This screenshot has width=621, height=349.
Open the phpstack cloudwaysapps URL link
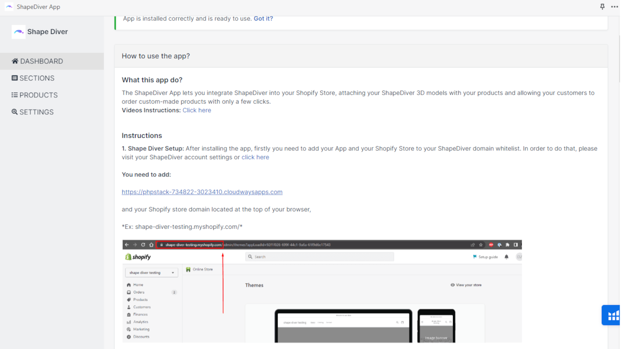(x=202, y=192)
